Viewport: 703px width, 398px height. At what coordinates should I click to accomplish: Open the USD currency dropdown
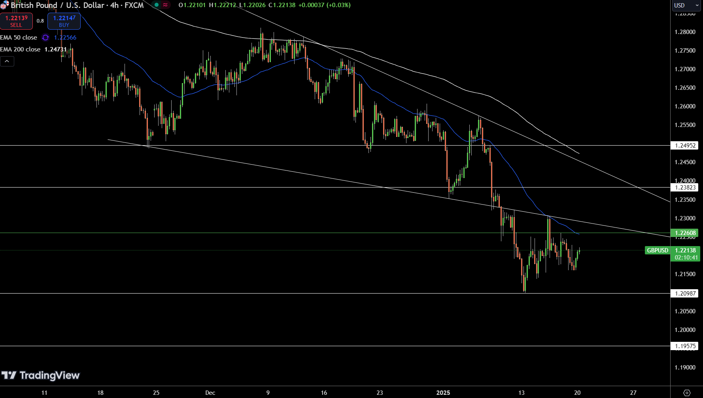[x=687, y=5]
